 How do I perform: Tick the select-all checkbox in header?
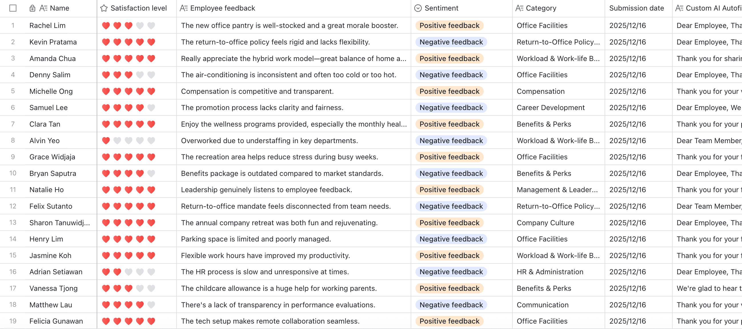pyautogui.click(x=13, y=8)
